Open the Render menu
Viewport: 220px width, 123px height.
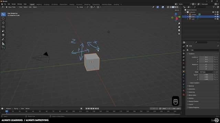[14, 4]
